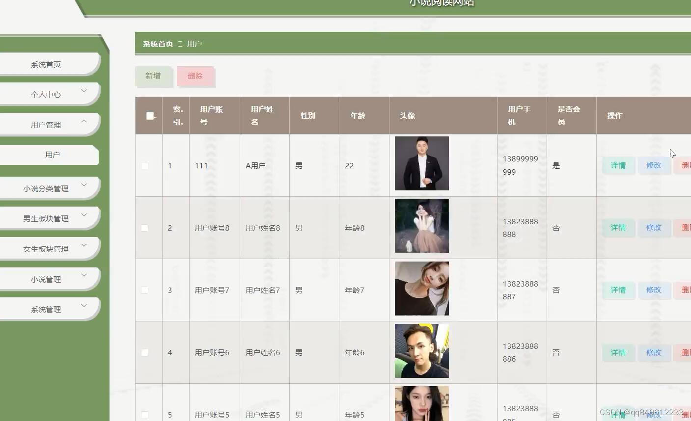Click the chevron beside 男生板块管理

click(84, 215)
